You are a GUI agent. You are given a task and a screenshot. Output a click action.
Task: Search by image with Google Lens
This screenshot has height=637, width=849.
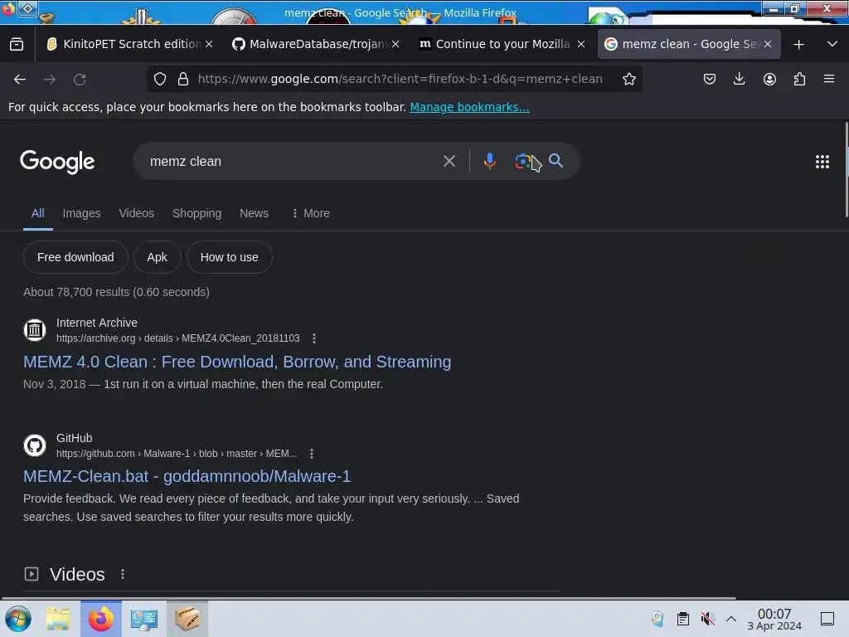pyautogui.click(x=522, y=161)
